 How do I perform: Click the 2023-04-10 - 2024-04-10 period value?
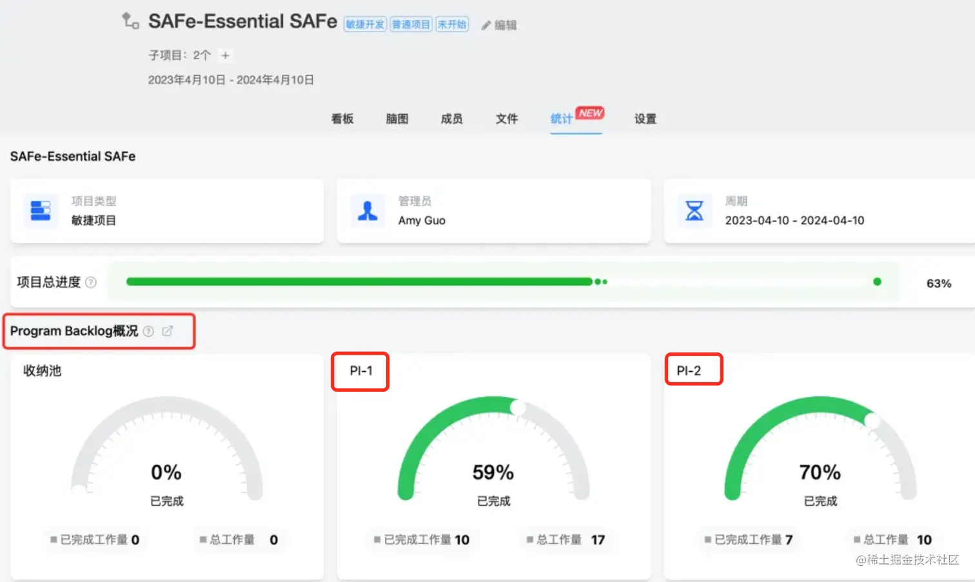coord(794,220)
